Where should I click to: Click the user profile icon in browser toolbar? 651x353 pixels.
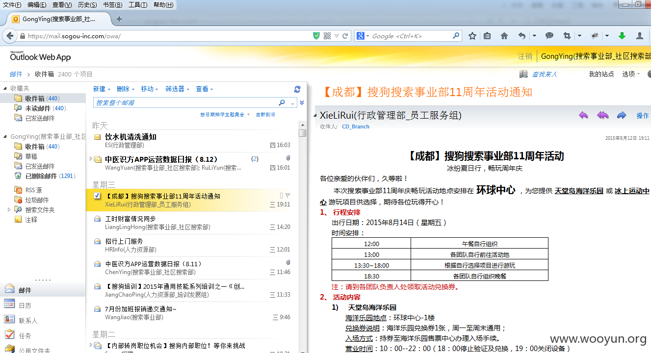(640, 36)
